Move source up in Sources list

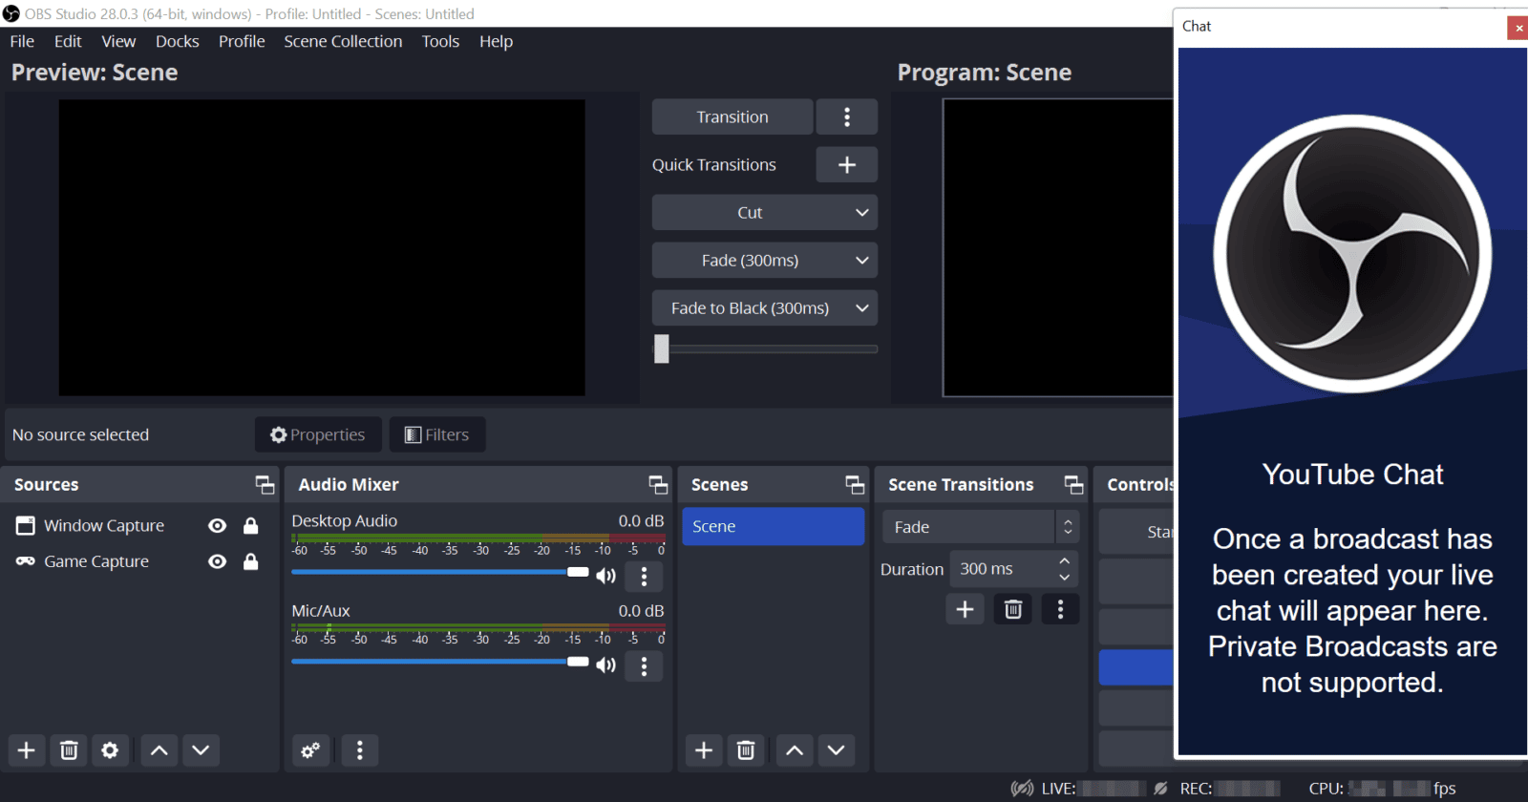pyautogui.click(x=159, y=750)
